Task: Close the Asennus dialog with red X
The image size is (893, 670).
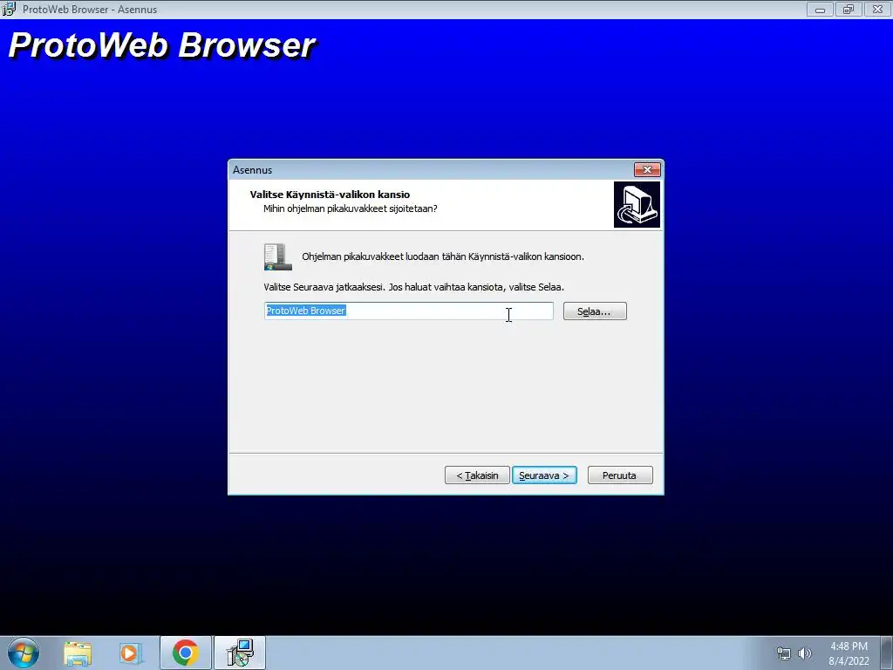Action: (x=647, y=170)
